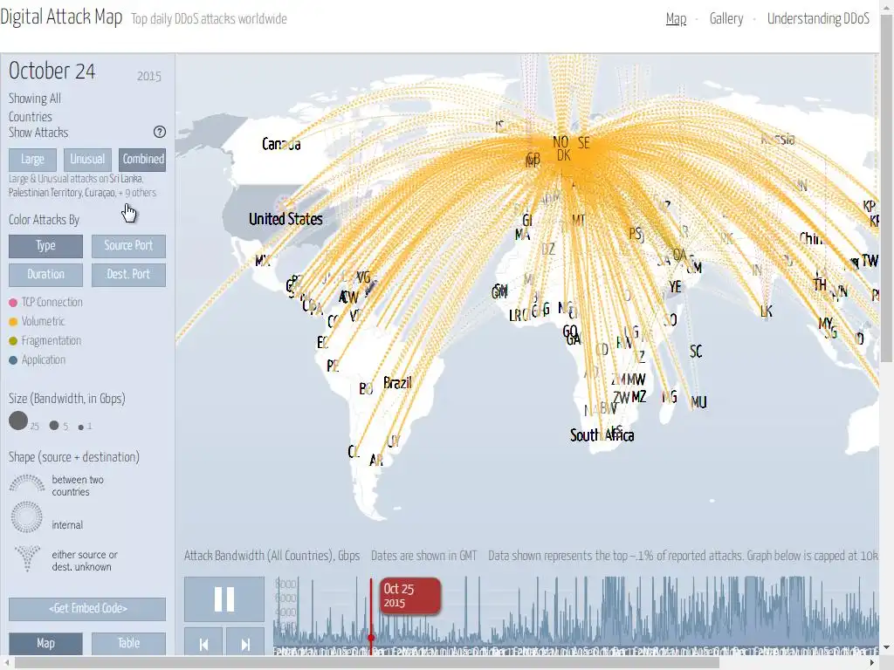Screen dimensions: 894x670
Task: Click the TW country code on map
Action: [870, 261]
